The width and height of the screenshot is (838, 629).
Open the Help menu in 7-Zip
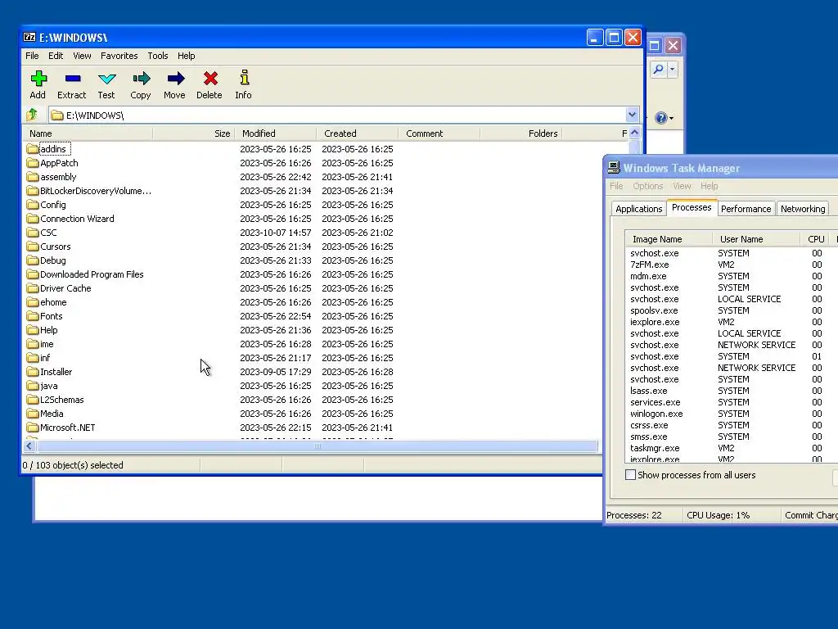tap(186, 56)
